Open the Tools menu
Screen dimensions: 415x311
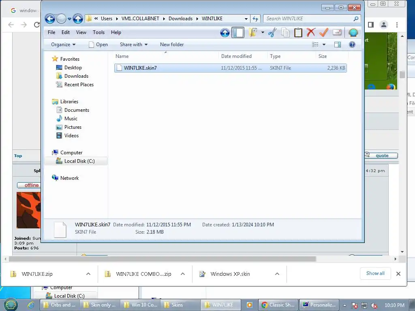point(98,32)
